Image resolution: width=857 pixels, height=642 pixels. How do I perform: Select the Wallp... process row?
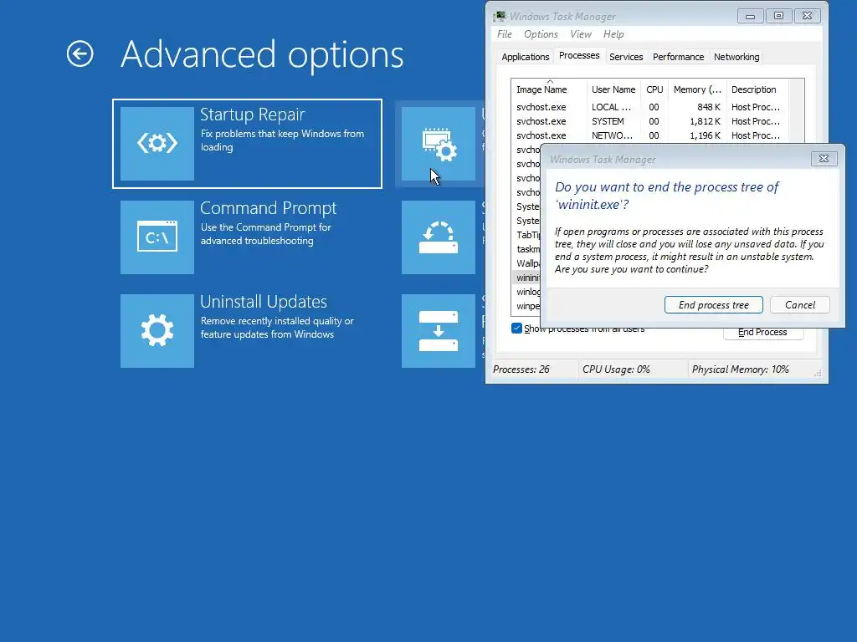click(x=527, y=263)
